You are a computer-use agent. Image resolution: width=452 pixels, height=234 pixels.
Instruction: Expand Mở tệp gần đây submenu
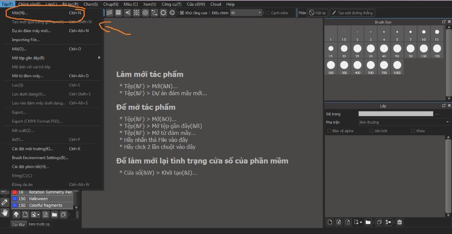[53, 58]
